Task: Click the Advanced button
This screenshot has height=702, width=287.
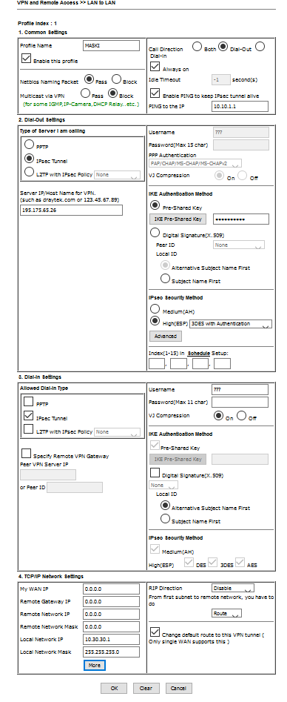Action: pyautogui.click(x=166, y=336)
